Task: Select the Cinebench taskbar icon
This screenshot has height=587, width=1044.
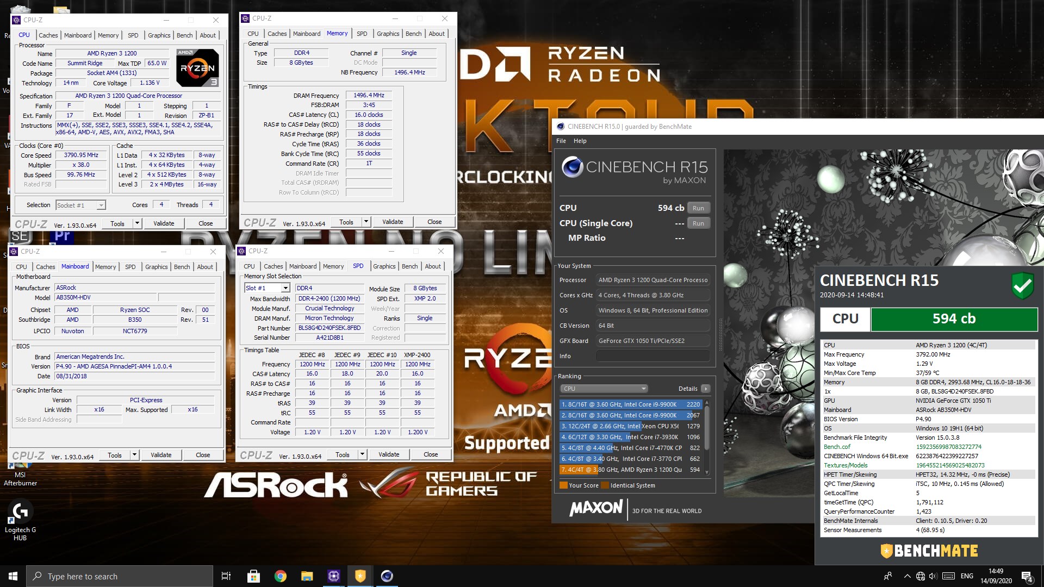Action: click(387, 576)
